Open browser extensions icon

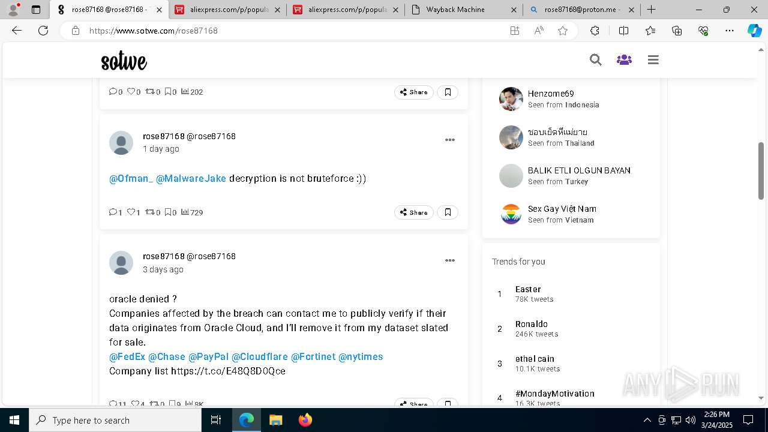595,31
